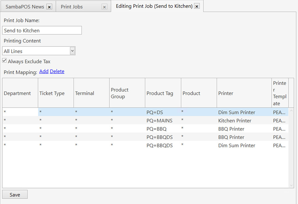Screen dimensions: 298x204
Task: Switch to the SambaPOS News tab
Action: click(25, 7)
